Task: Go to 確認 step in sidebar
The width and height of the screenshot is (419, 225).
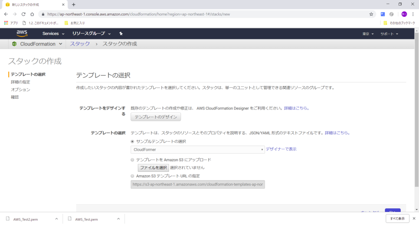Action: coord(15,97)
